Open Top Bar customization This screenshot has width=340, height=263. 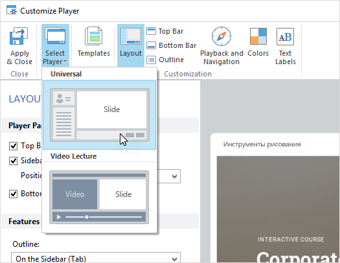click(x=165, y=31)
